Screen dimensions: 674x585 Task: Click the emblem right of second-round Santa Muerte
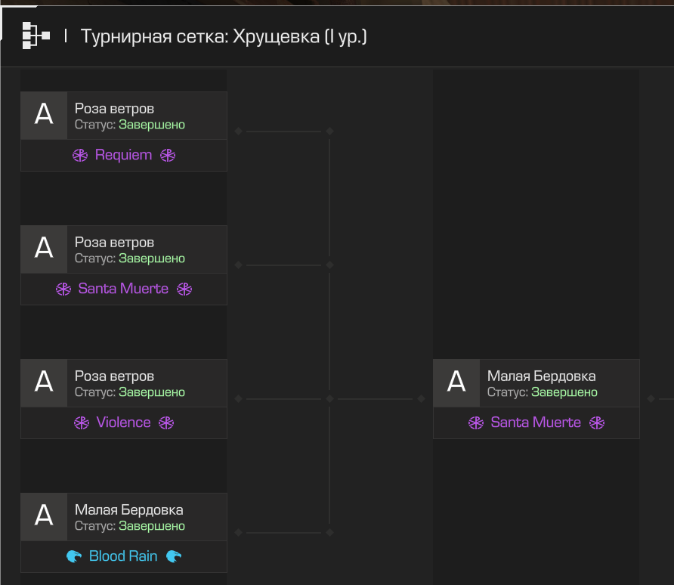pos(597,422)
